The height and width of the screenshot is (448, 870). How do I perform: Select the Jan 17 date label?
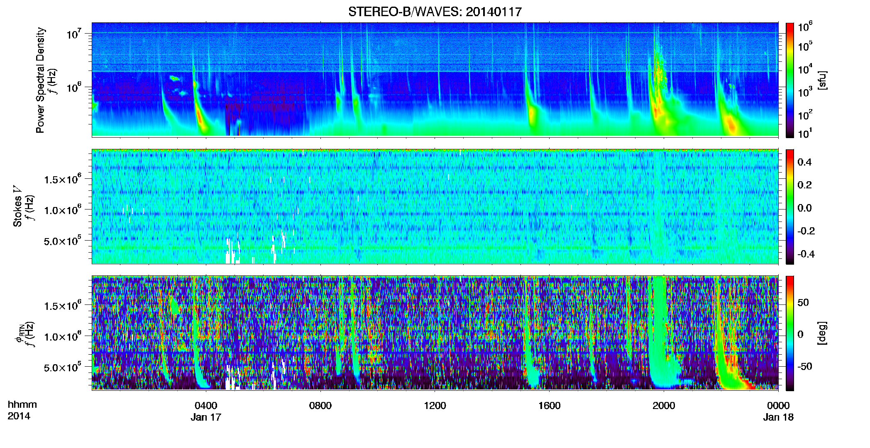tap(206, 417)
